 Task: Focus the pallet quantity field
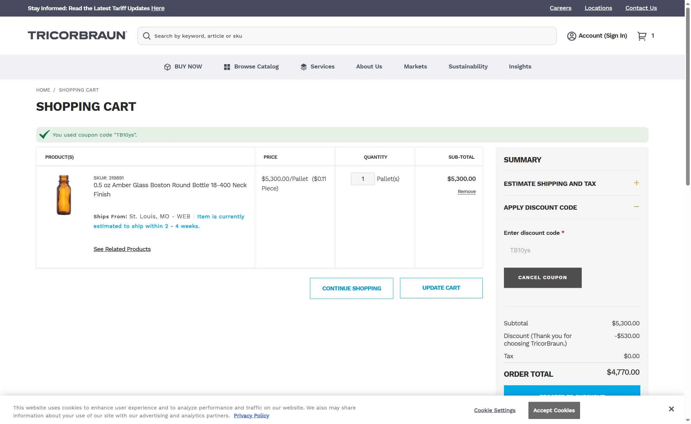click(x=363, y=179)
